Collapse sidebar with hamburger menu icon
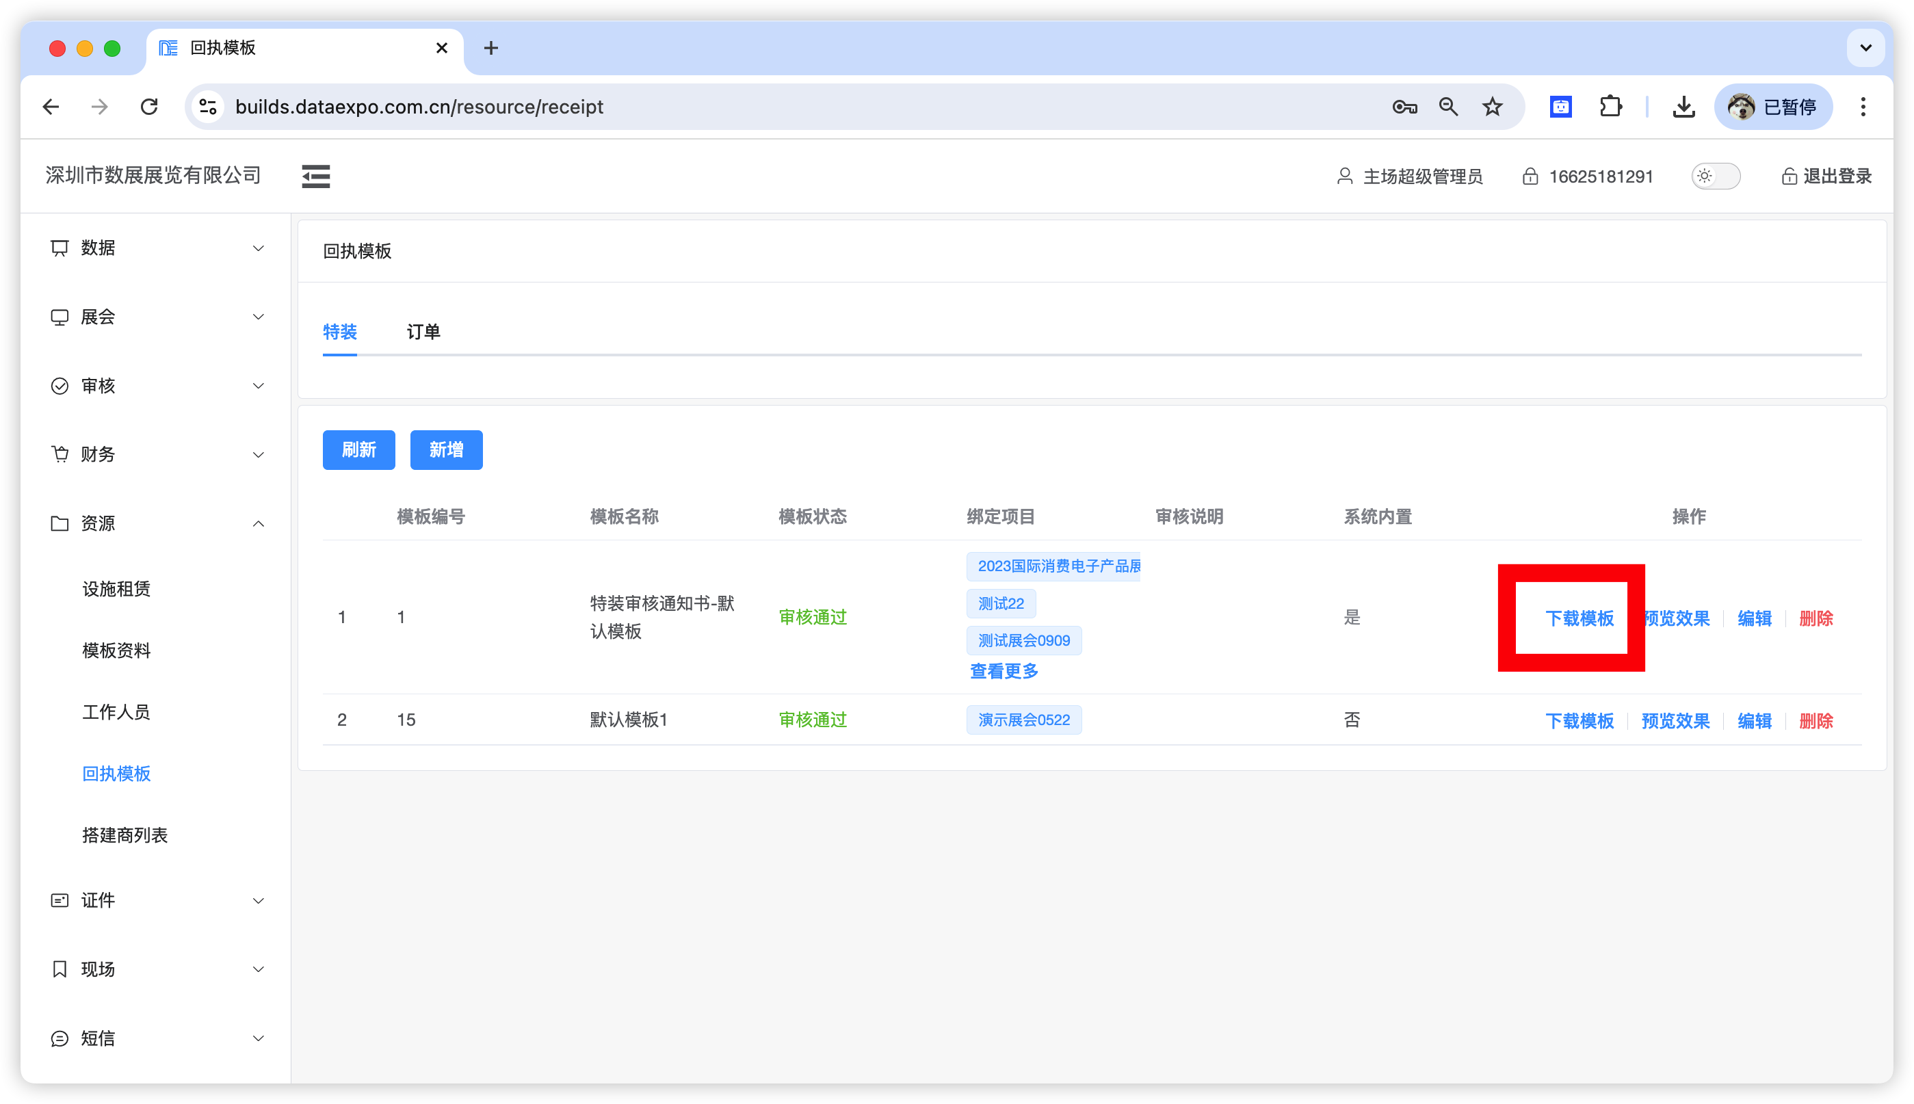 (x=315, y=176)
